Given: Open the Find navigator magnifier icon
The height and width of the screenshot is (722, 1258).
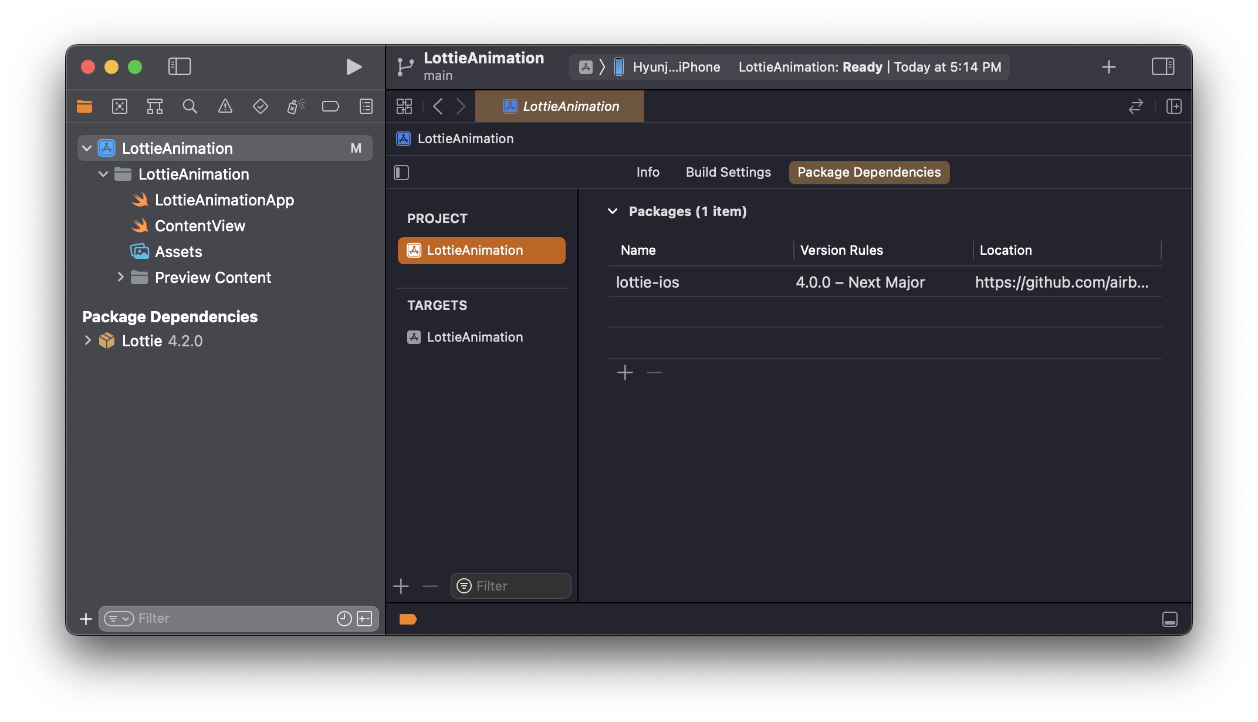Looking at the screenshot, I should tap(190, 106).
